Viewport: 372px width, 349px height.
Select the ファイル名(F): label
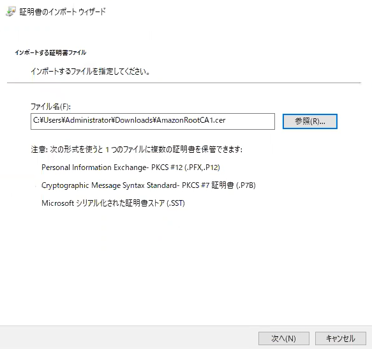pyautogui.click(x=51, y=107)
